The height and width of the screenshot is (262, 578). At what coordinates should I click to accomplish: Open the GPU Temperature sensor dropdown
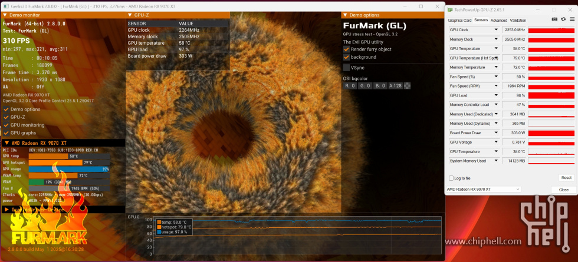point(496,48)
